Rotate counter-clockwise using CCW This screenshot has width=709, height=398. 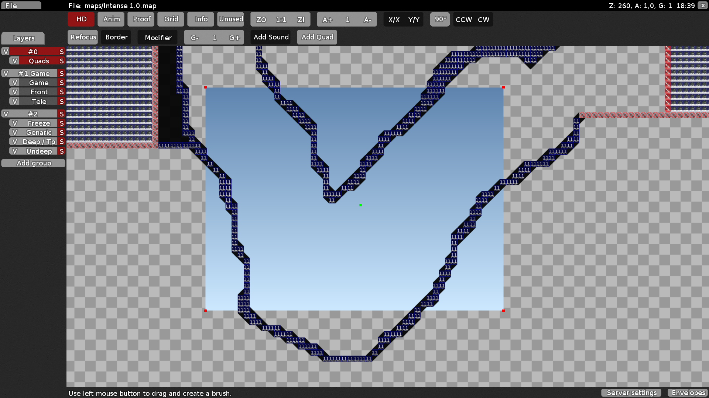pyautogui.click(x=463, y=20)
